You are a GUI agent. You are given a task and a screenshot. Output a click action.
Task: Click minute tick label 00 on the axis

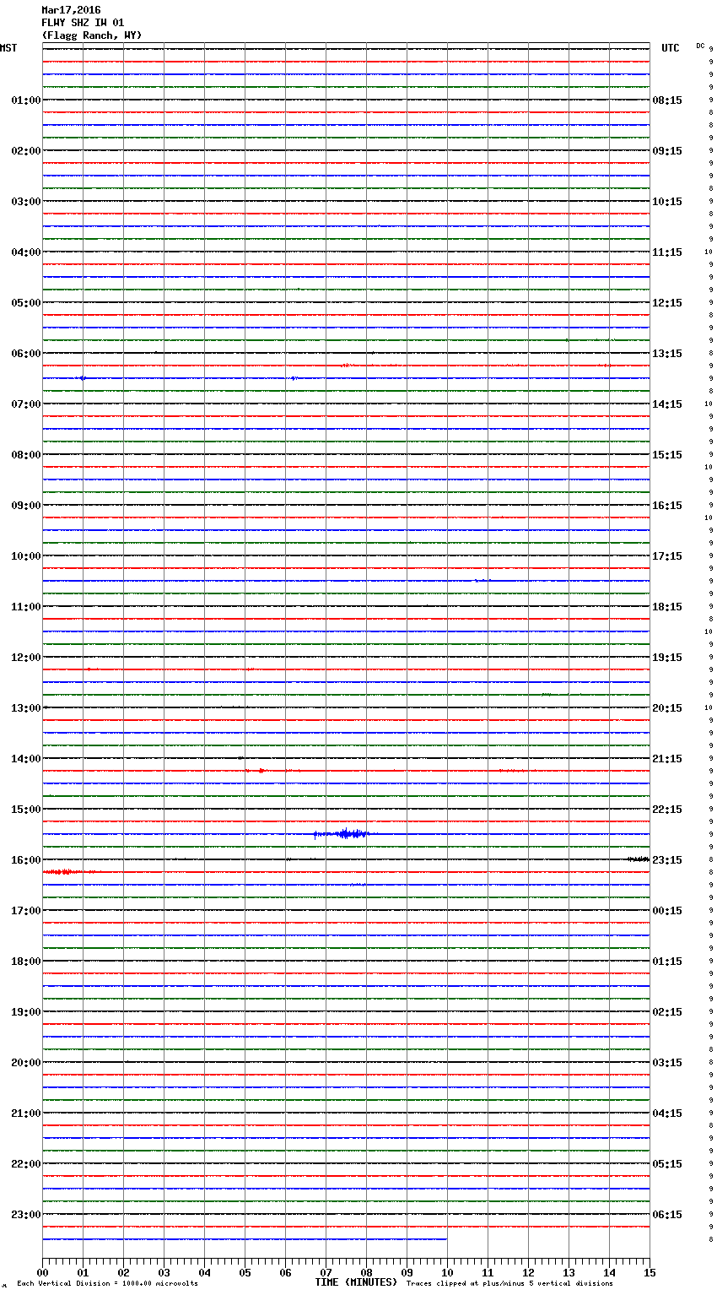pyautogui.click(x=42, y=1272)
